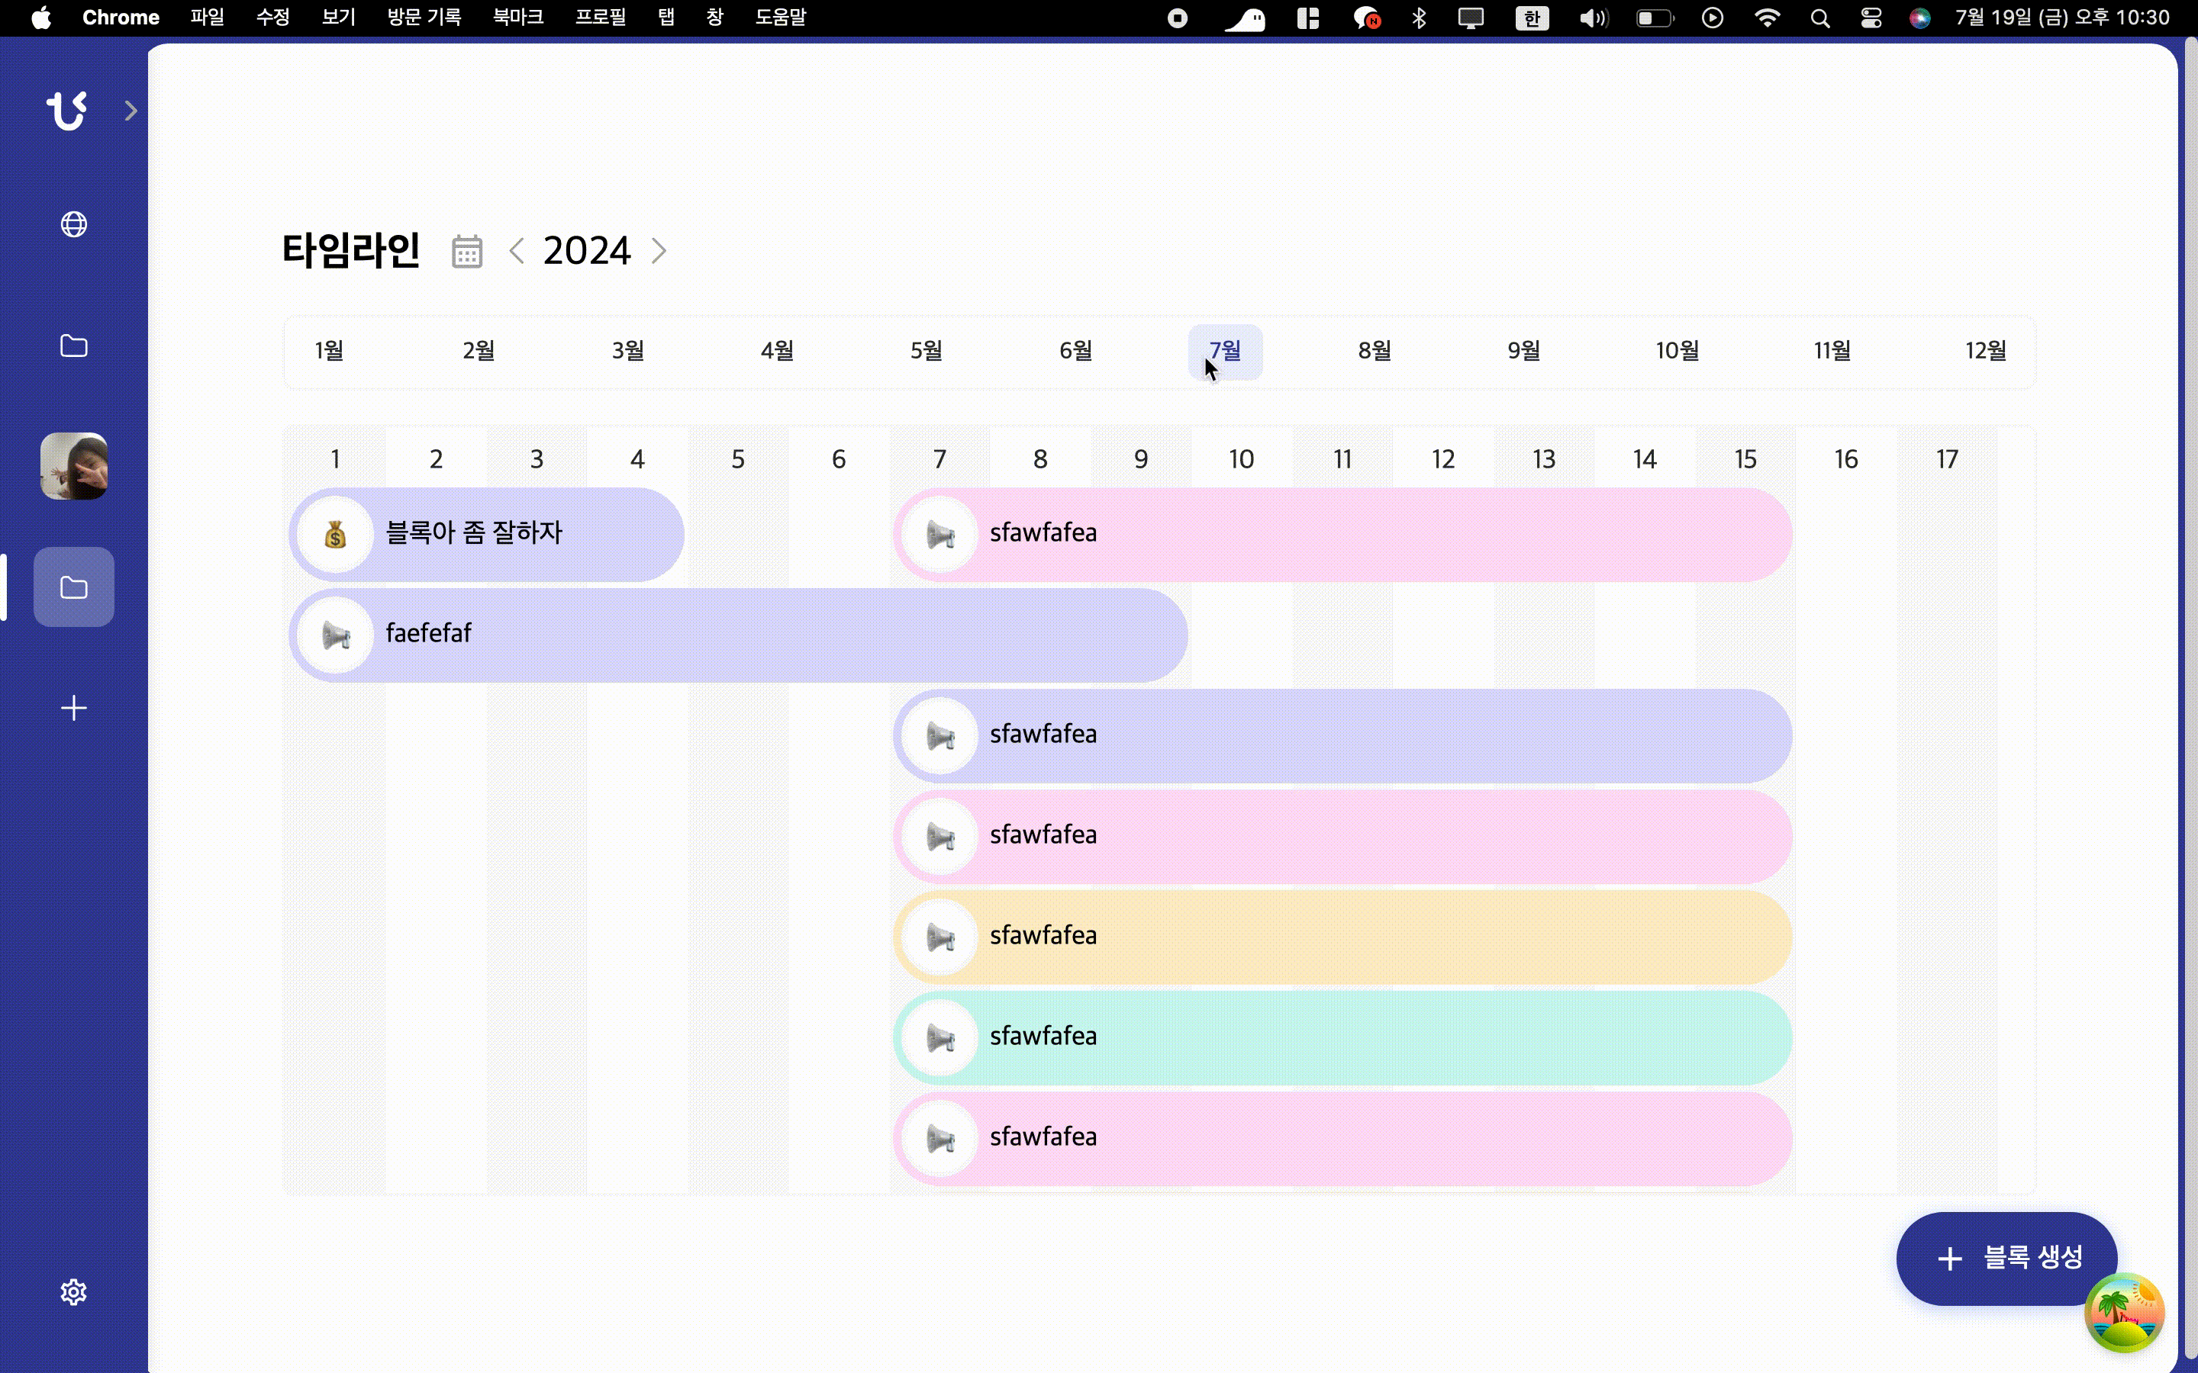Go to next year with right chevron
2198x1373 pixels.
[659, 251]
